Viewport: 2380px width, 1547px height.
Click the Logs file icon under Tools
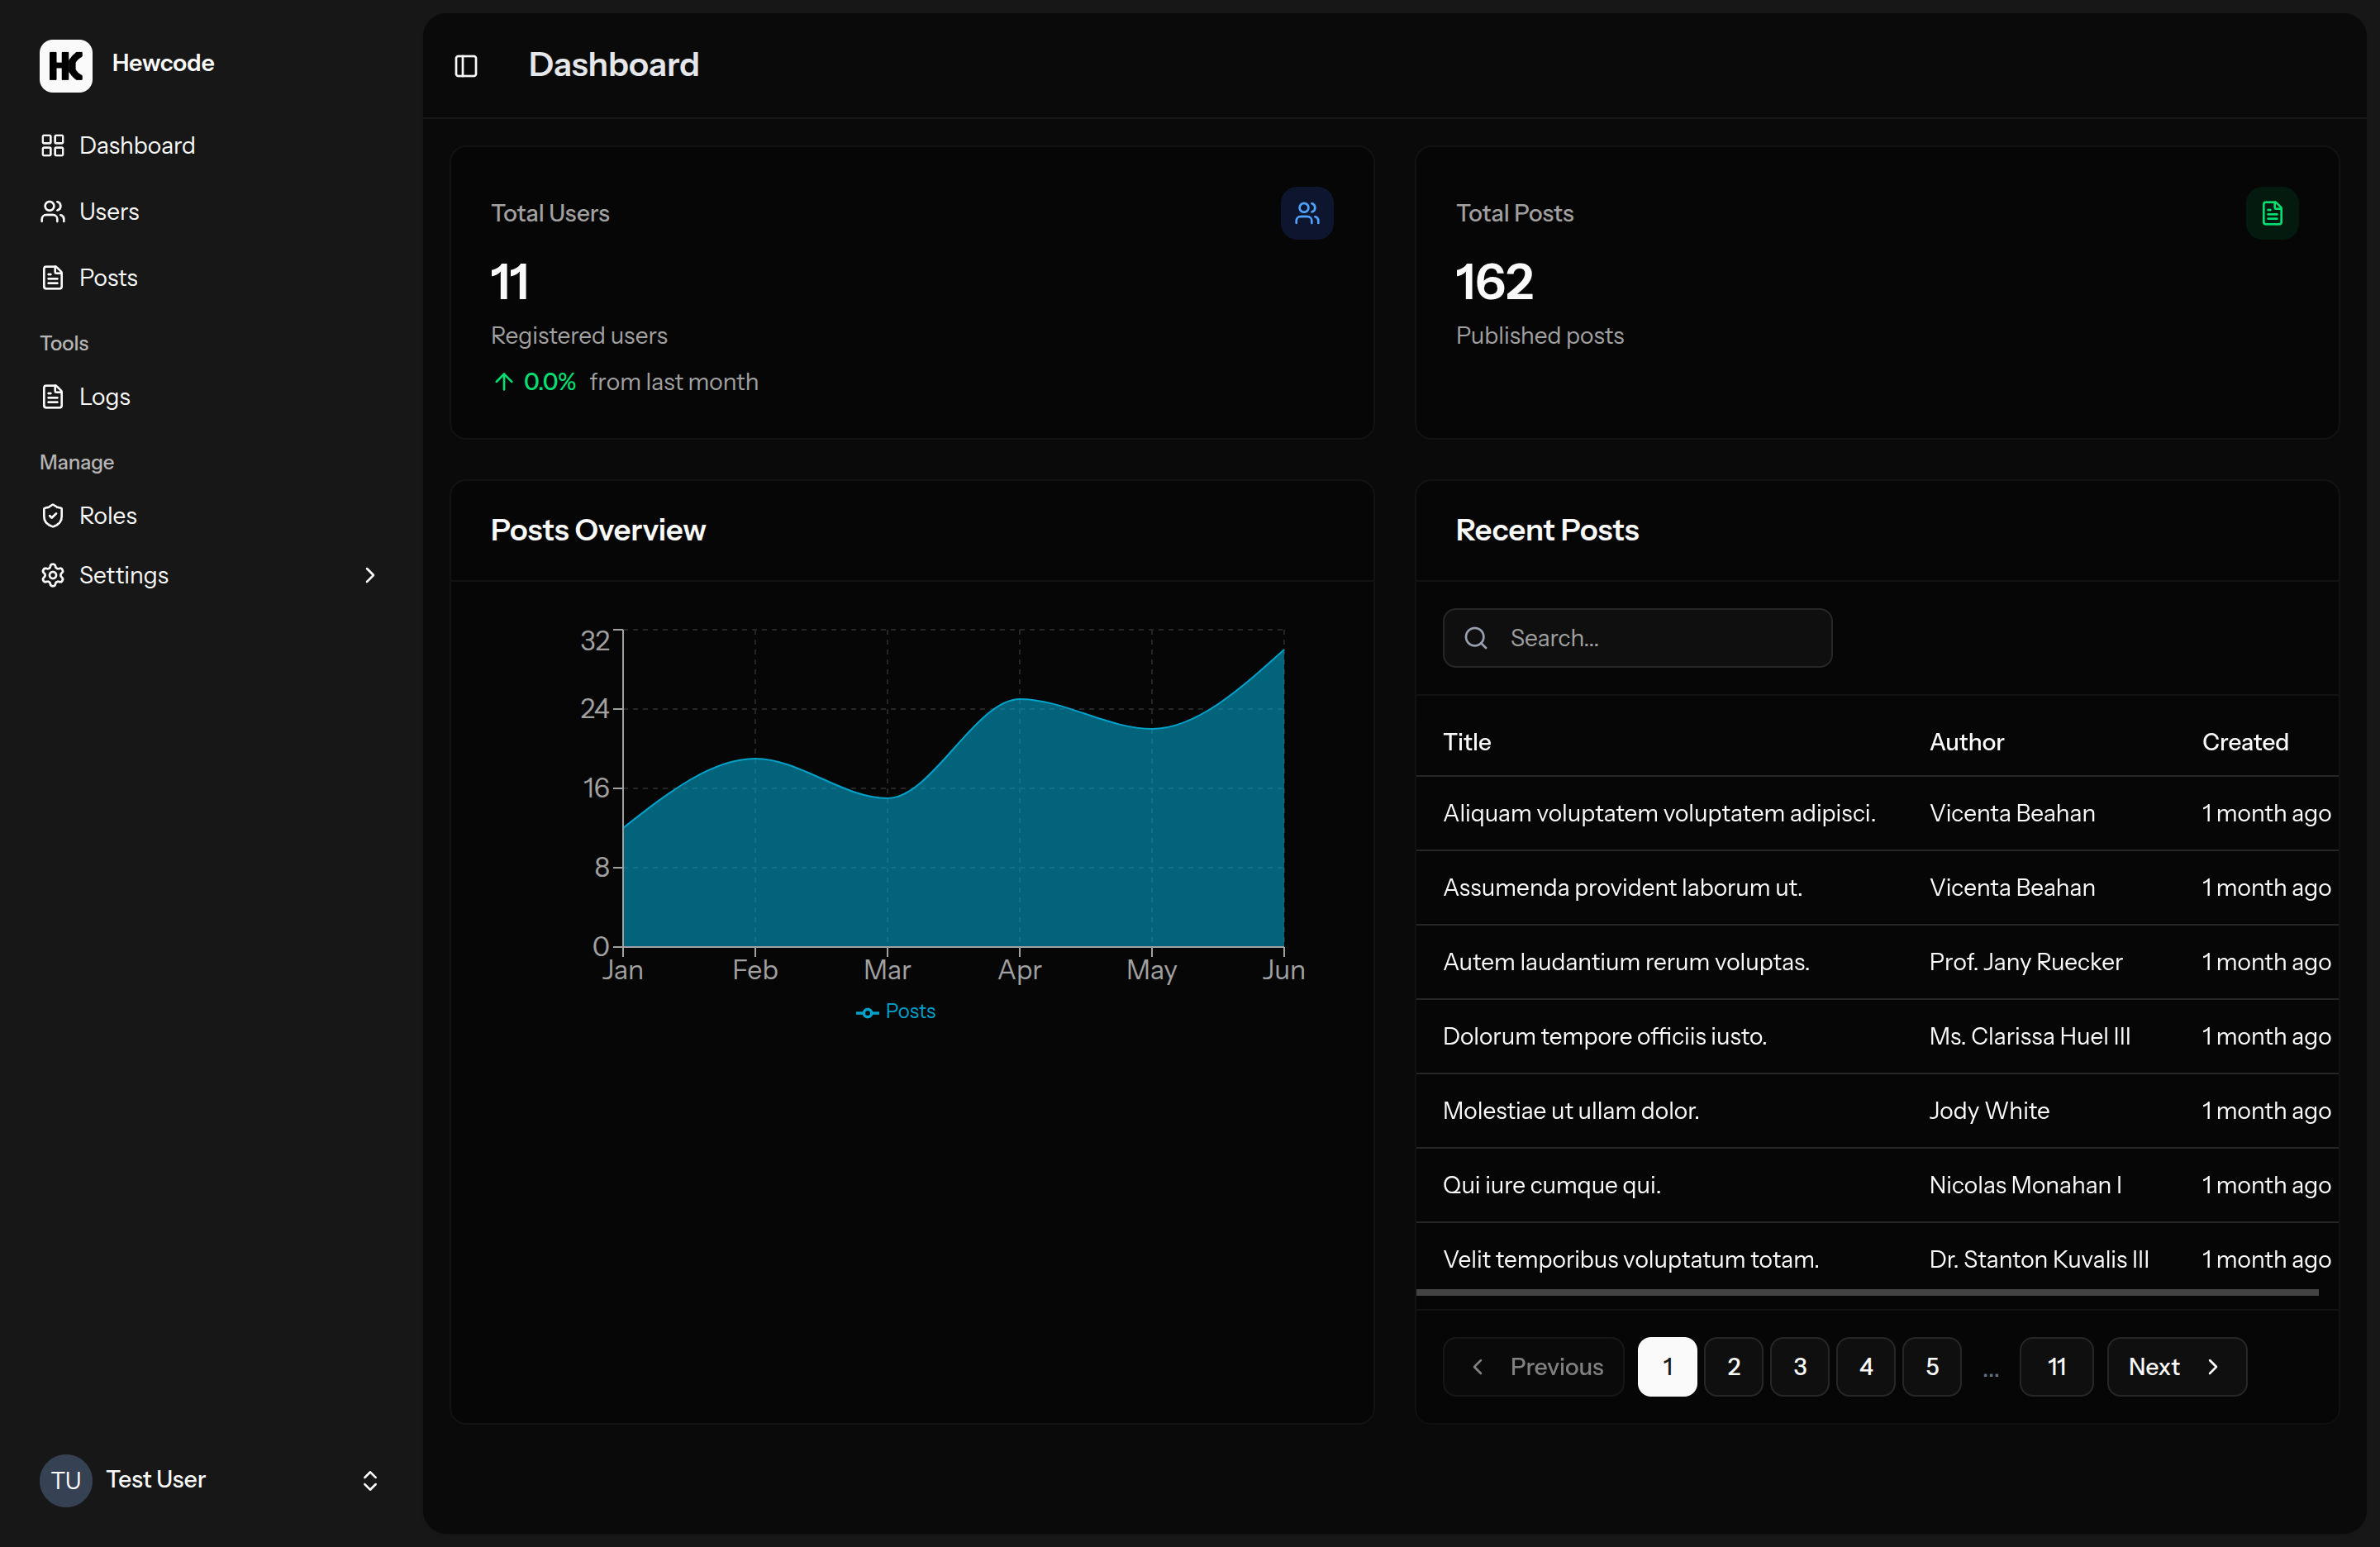pos(54,396)
